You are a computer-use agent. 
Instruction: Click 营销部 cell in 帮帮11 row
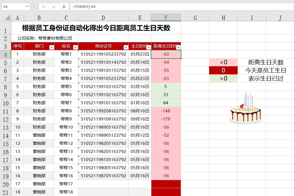(x=39, y=135)
